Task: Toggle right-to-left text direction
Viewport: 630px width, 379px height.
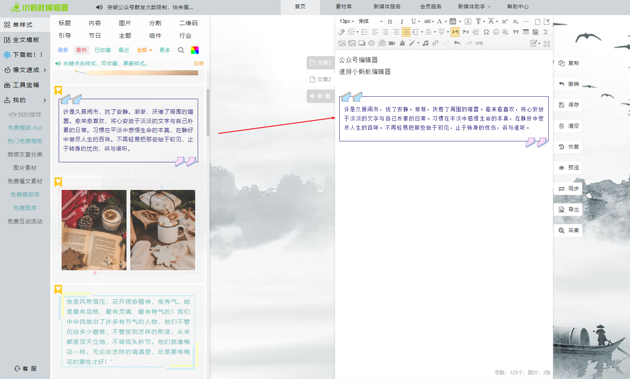Action: [465, 32]
